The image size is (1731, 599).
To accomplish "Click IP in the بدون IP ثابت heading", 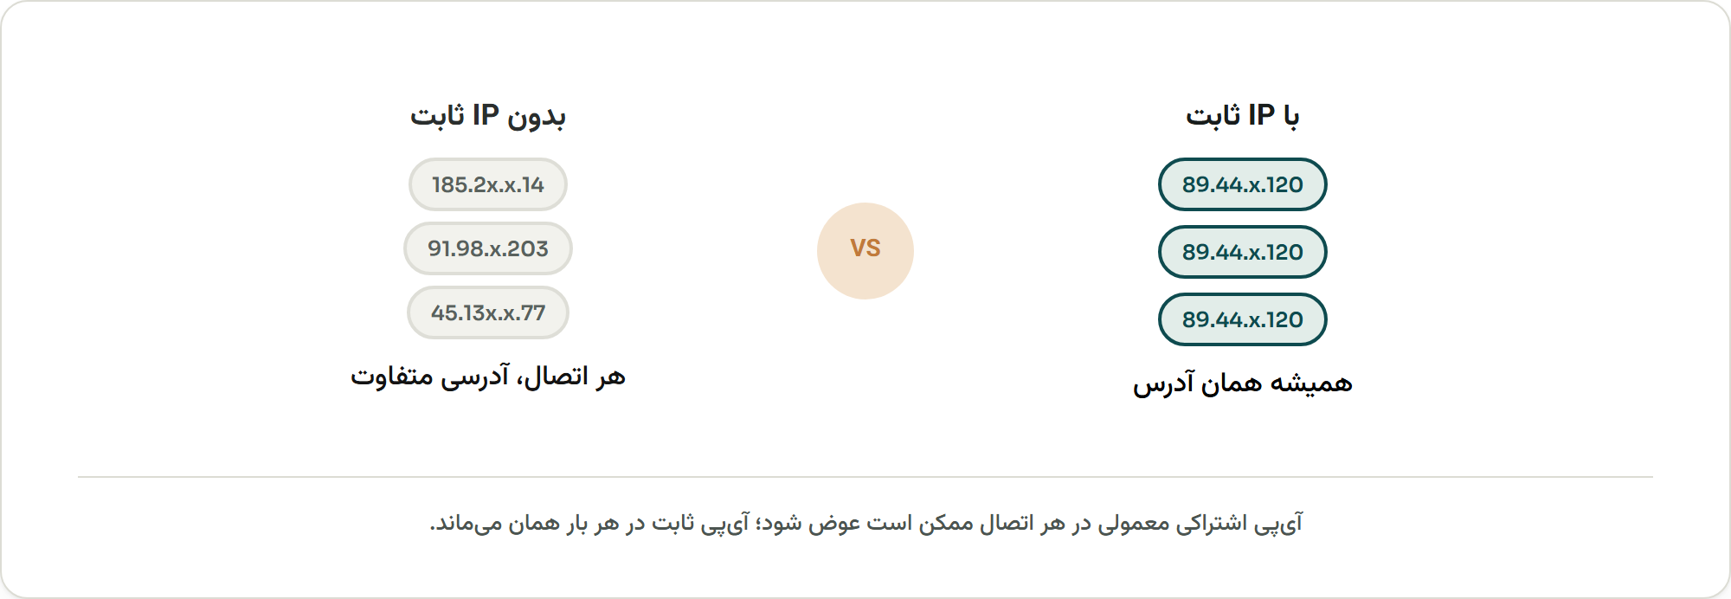I will point(486,114).
